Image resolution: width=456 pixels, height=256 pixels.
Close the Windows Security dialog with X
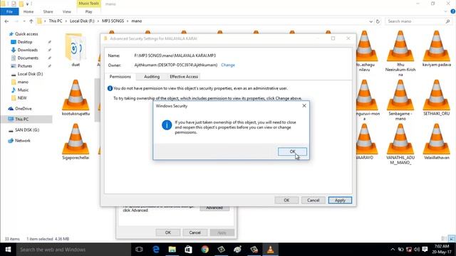(x=304, y=106)
